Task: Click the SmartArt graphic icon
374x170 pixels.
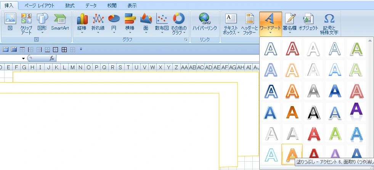Action: coord(60,22)
